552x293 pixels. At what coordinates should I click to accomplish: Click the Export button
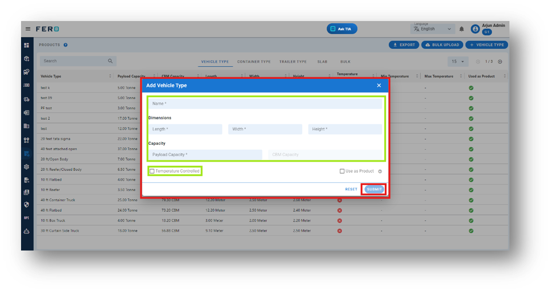click(x=404, y=45)
